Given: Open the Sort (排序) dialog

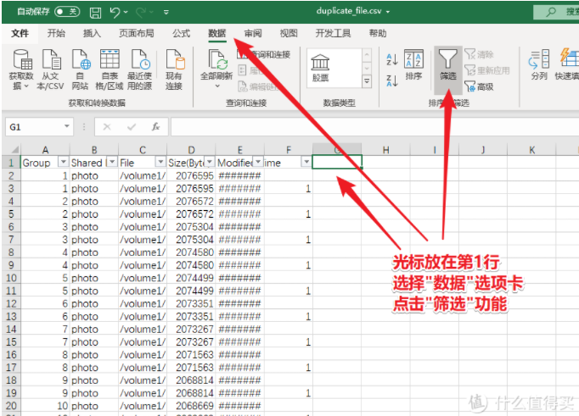Looking at the screenshot, I should [413, 64].
